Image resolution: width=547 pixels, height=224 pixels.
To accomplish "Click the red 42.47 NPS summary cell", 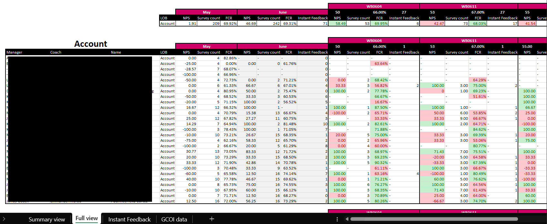I will (432, 24).
